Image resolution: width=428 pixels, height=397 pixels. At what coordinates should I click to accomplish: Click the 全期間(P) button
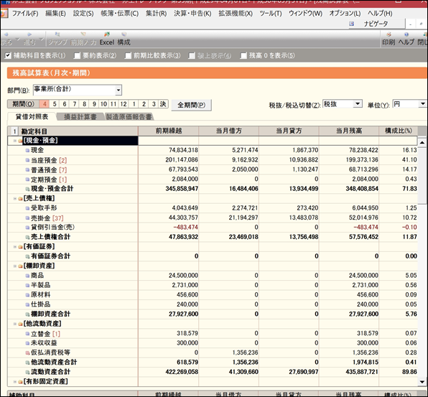point(192,105)
